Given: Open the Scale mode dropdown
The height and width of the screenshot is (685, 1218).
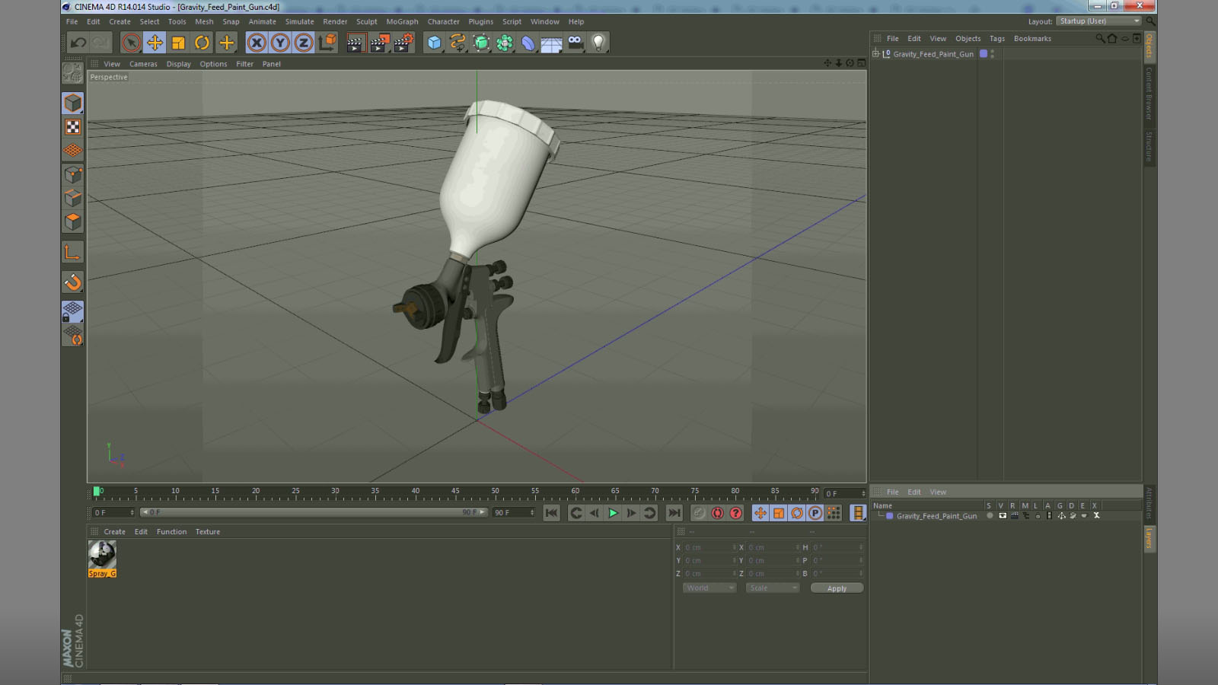Looking at the screenshot, I should point(772,588).
